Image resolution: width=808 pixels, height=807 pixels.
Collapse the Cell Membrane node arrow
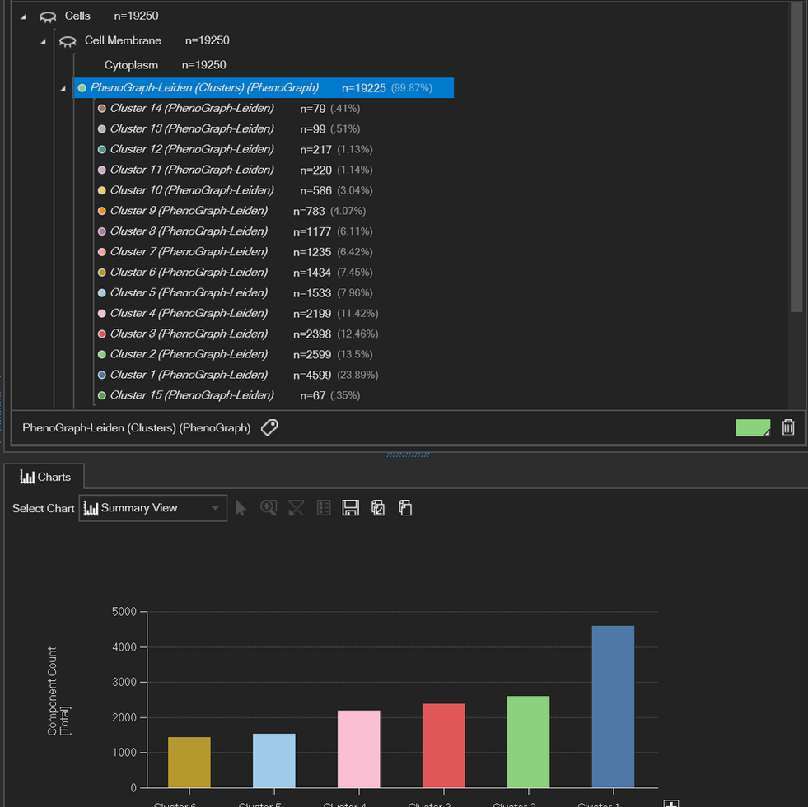click(44, 41)
